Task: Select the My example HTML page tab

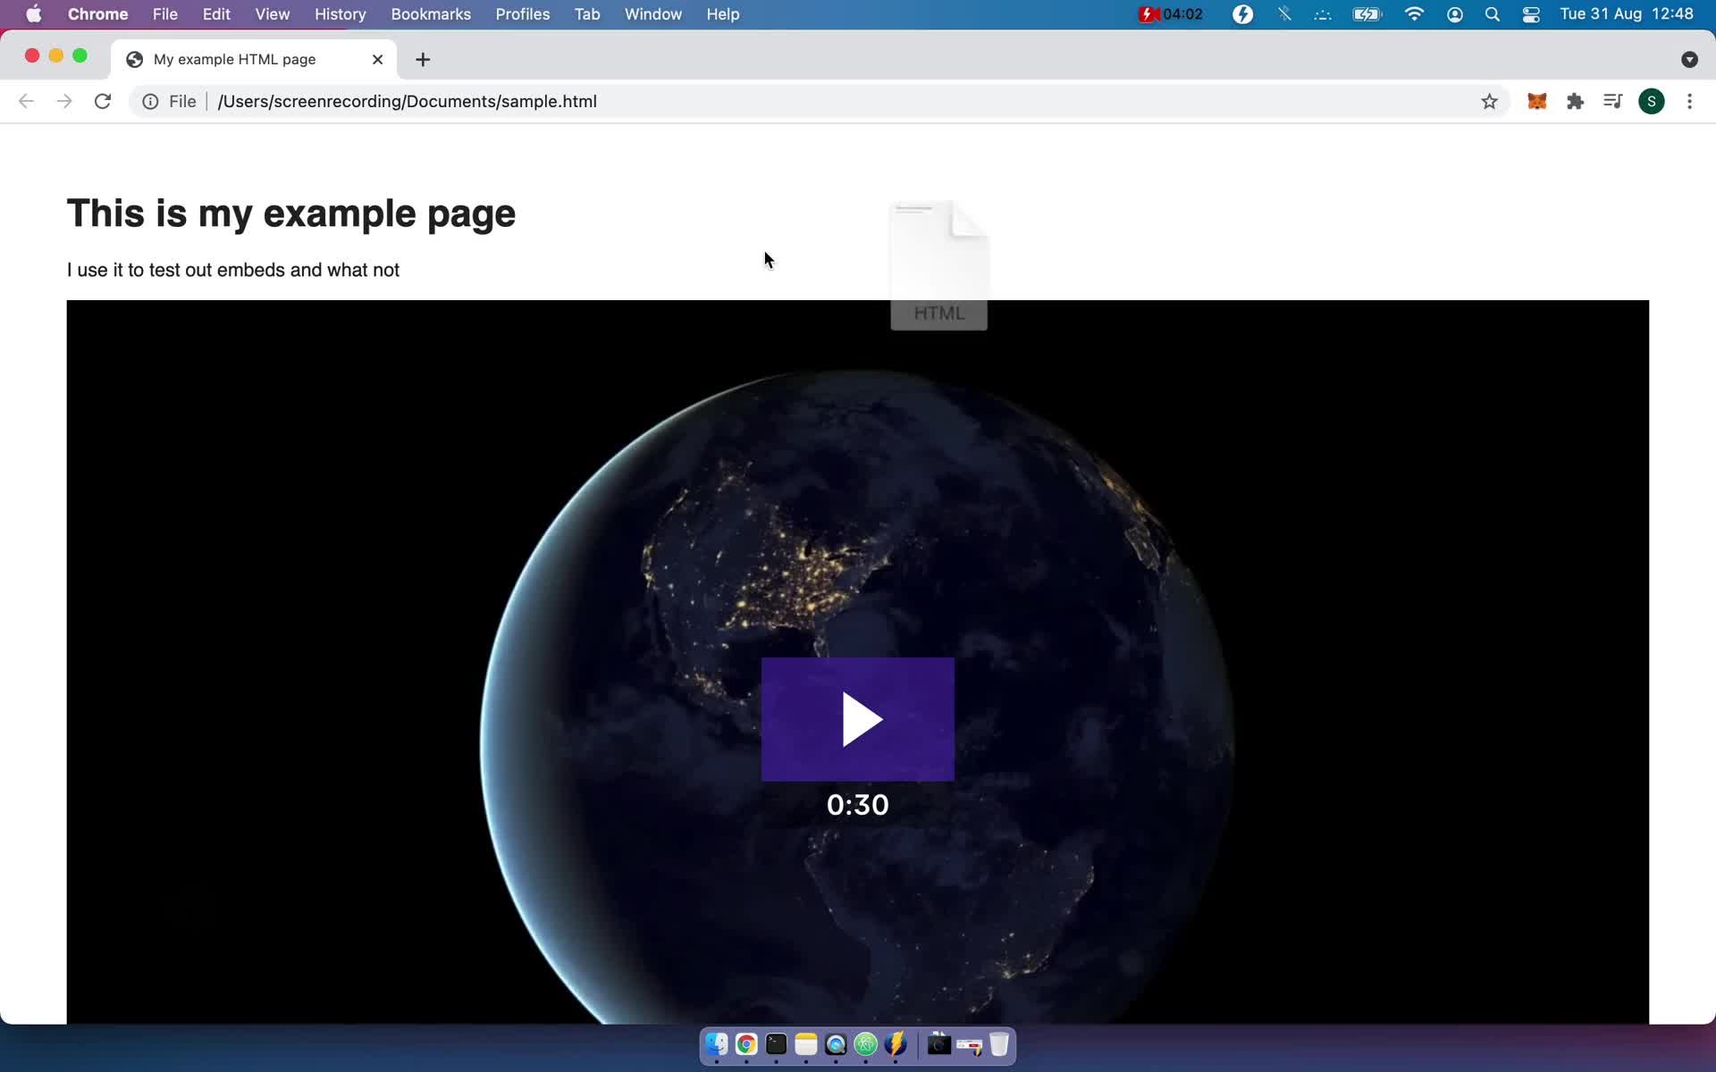Action: (x=255, y=59)
